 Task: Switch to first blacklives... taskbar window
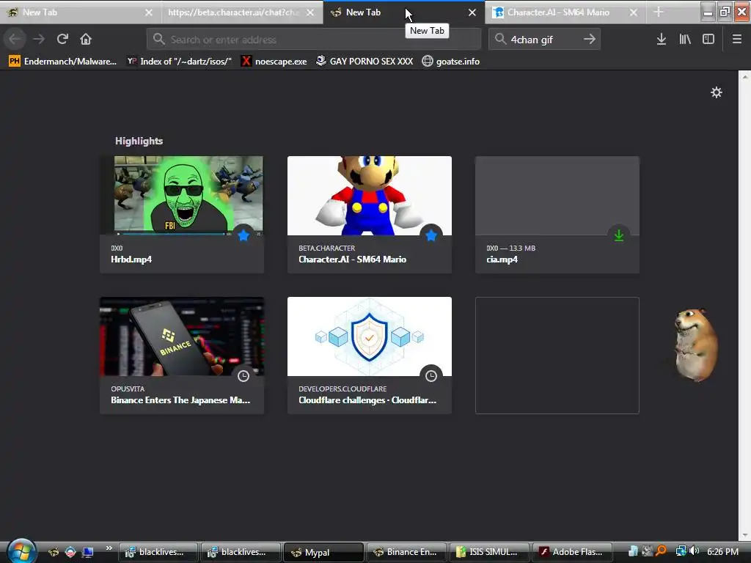(x=158, y=552)
